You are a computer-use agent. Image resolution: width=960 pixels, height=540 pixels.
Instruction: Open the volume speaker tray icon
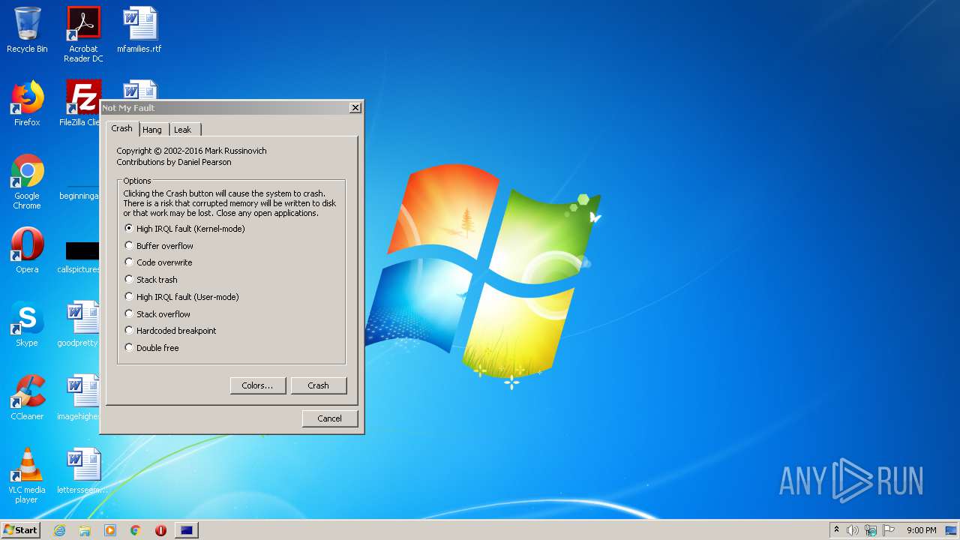[x=853, y=530]
